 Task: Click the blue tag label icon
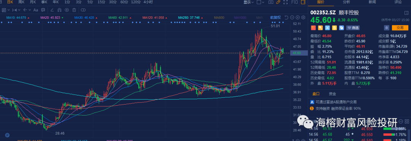[x=341, y=28]
